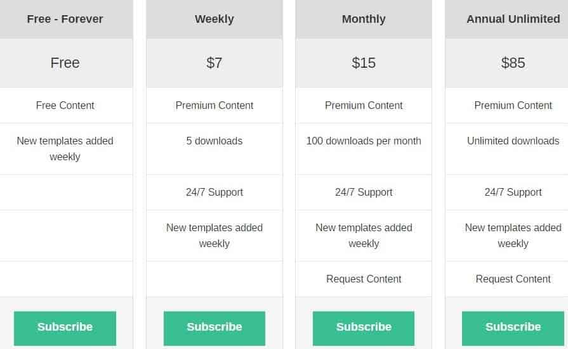Subscribe to the Annual Unlimited plan
This screenshot has height=349, width=568.
[x=513, y=327]
